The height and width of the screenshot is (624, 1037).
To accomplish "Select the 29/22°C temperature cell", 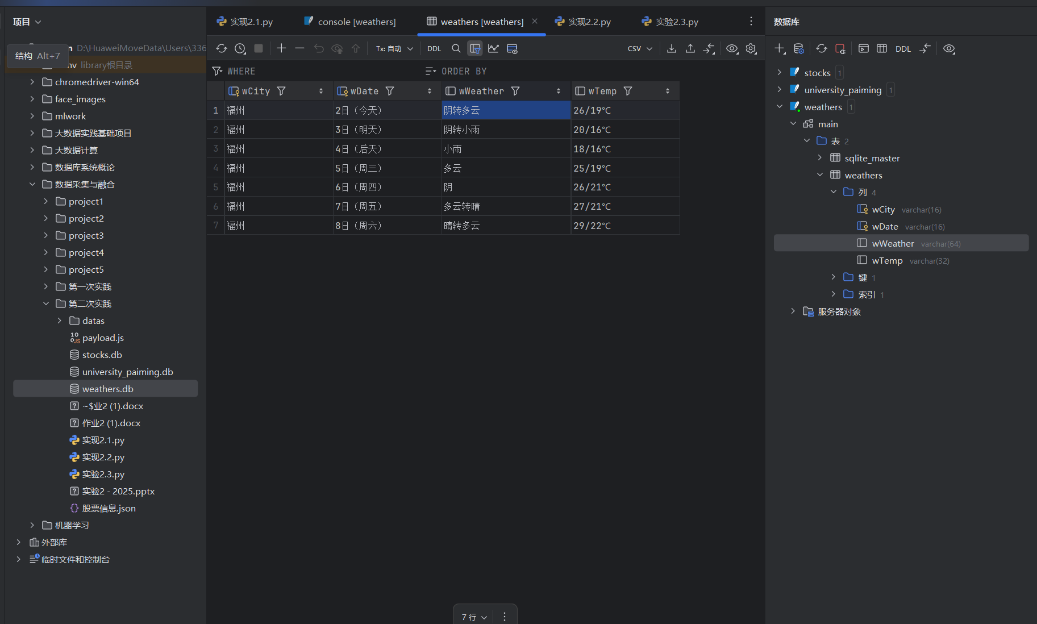I will (625, 226).
